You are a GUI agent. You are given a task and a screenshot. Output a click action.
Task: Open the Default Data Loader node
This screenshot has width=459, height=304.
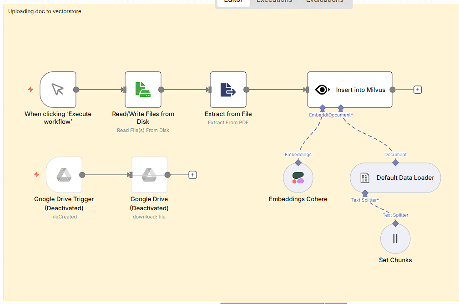click(x=395, y=178)
